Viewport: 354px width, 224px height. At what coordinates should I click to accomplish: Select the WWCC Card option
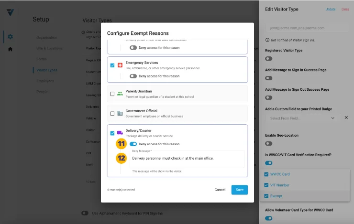[x=279, y=174]
